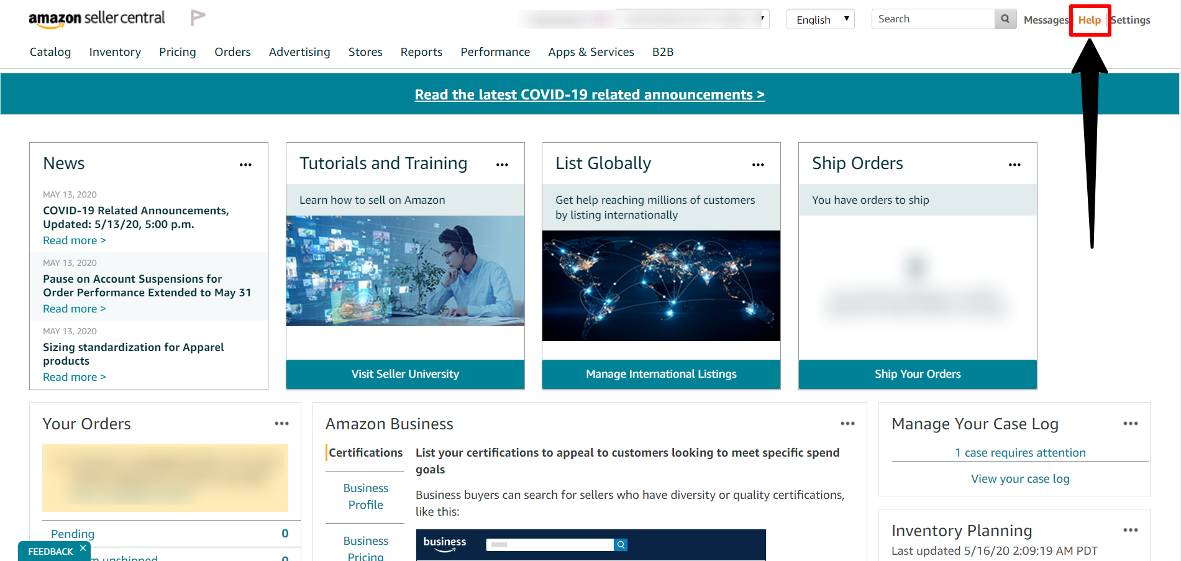Open the Inventory menu
The height and width of the screenshot is (561, 1181).
click(x=115, y=52)
